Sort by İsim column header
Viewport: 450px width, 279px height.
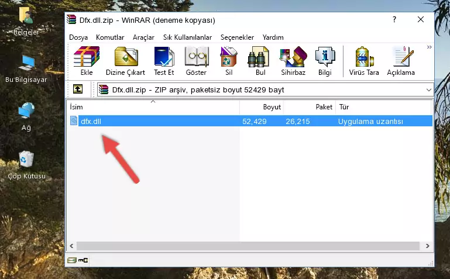pos(153,107)
